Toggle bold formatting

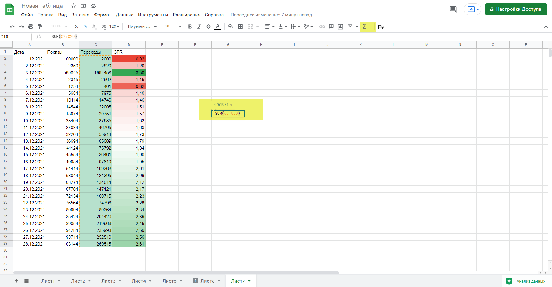coord(190,27)
